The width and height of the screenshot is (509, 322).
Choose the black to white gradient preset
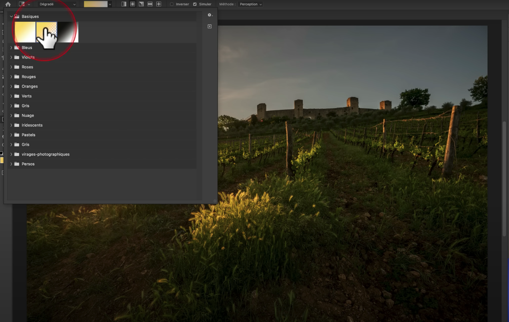coord(68,32)
